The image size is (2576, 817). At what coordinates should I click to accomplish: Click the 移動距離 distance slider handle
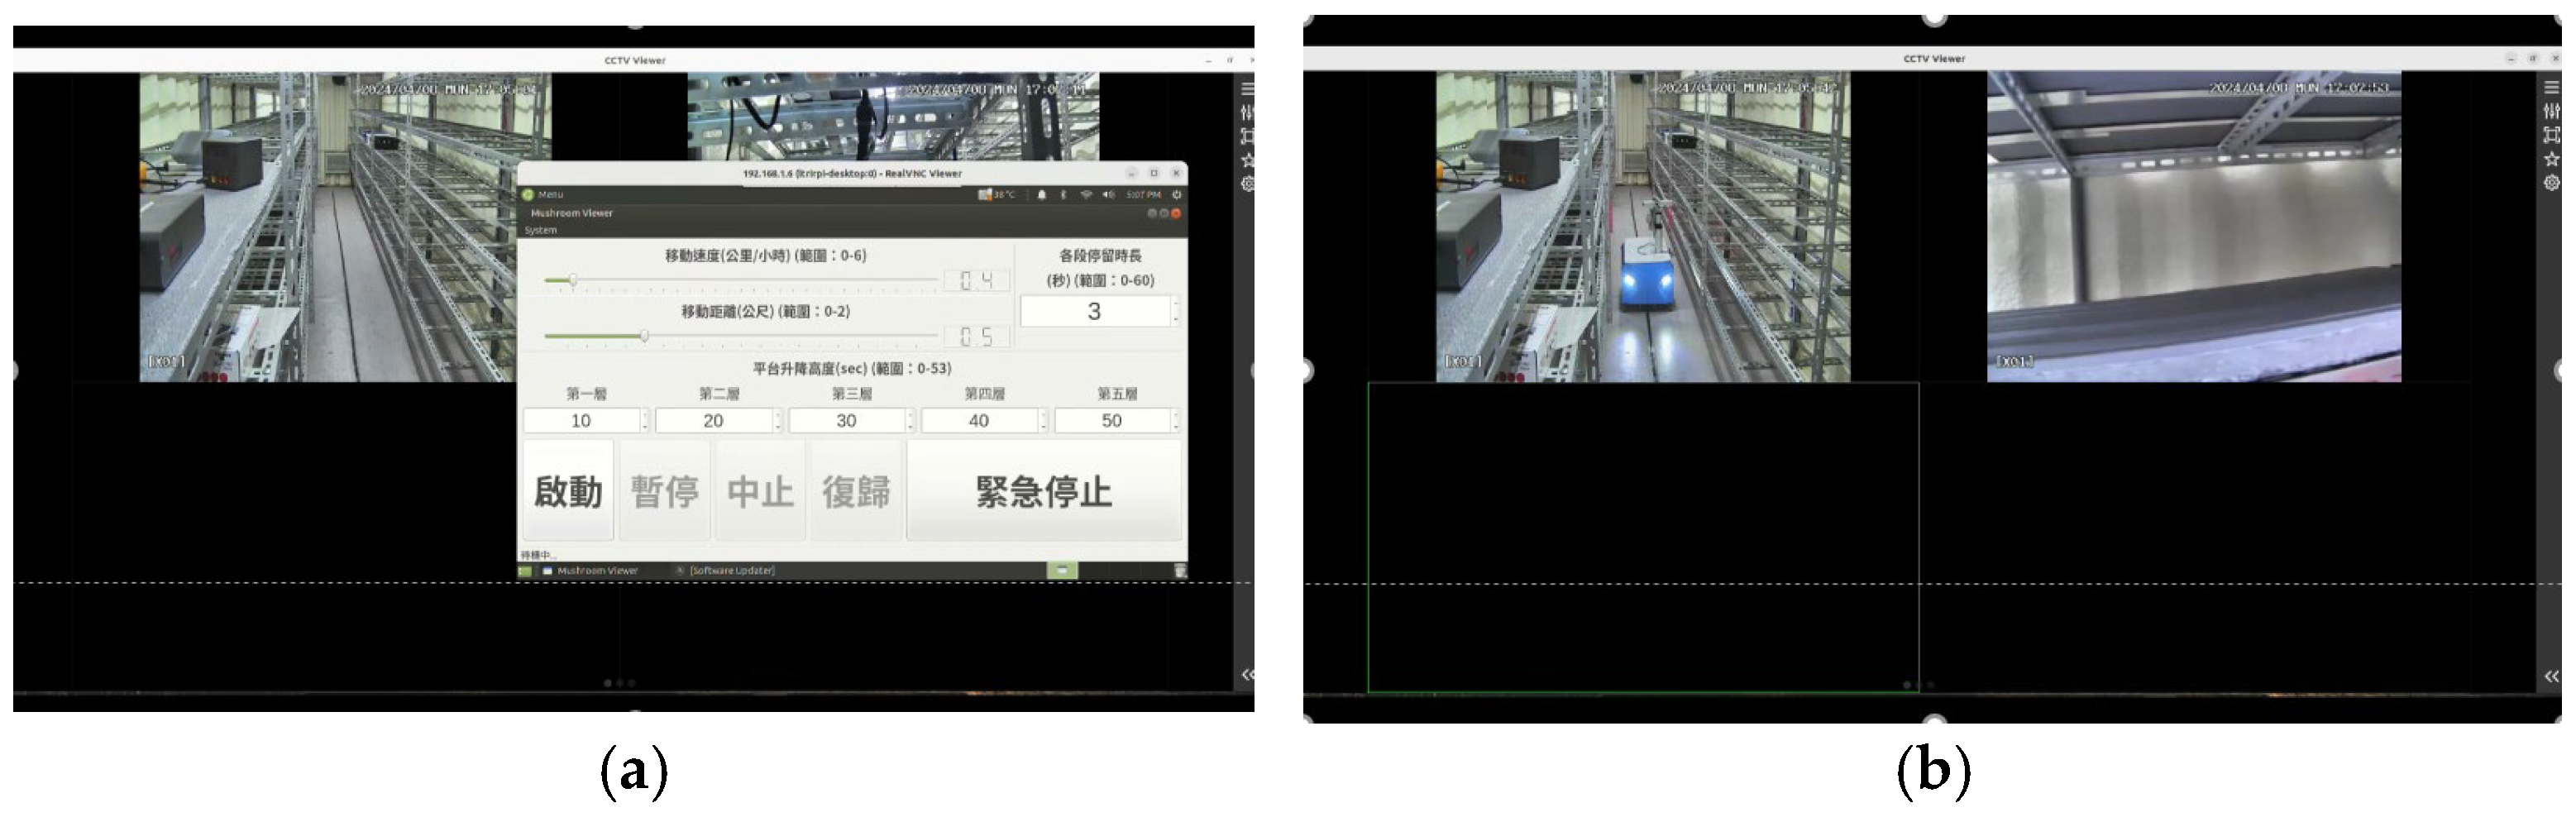click(x=645, y=336)
